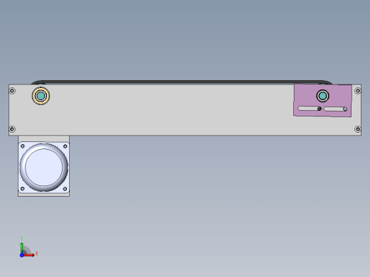
Task: Select the teal shaft with yellow bearing ring
Action: point(41,96)
